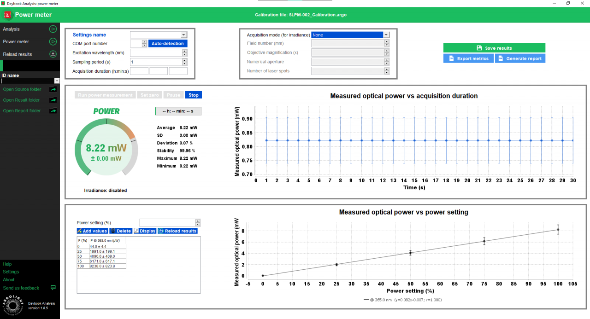This screenshot has height=319, width=590.
Task: Open the Acquisition mode dropdown
Action: pos(386,35)
